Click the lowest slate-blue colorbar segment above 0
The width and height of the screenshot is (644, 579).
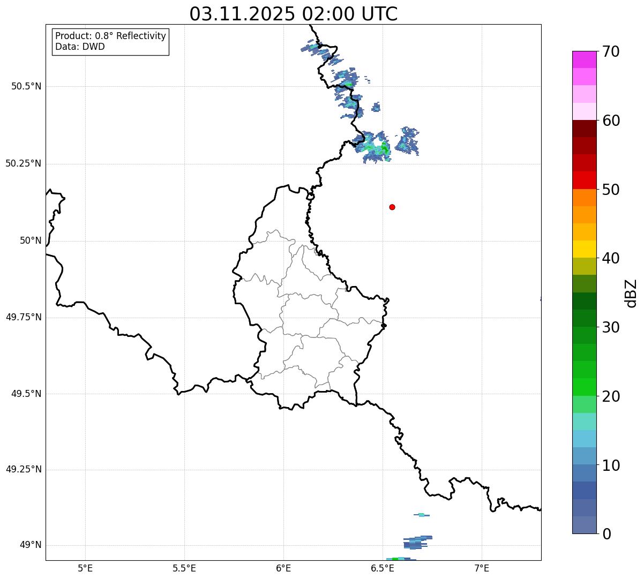tap(585, 525)
